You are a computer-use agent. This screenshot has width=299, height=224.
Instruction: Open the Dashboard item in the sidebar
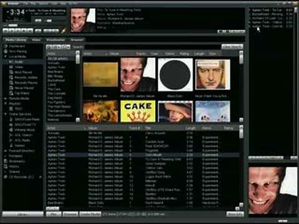[17, 46]
